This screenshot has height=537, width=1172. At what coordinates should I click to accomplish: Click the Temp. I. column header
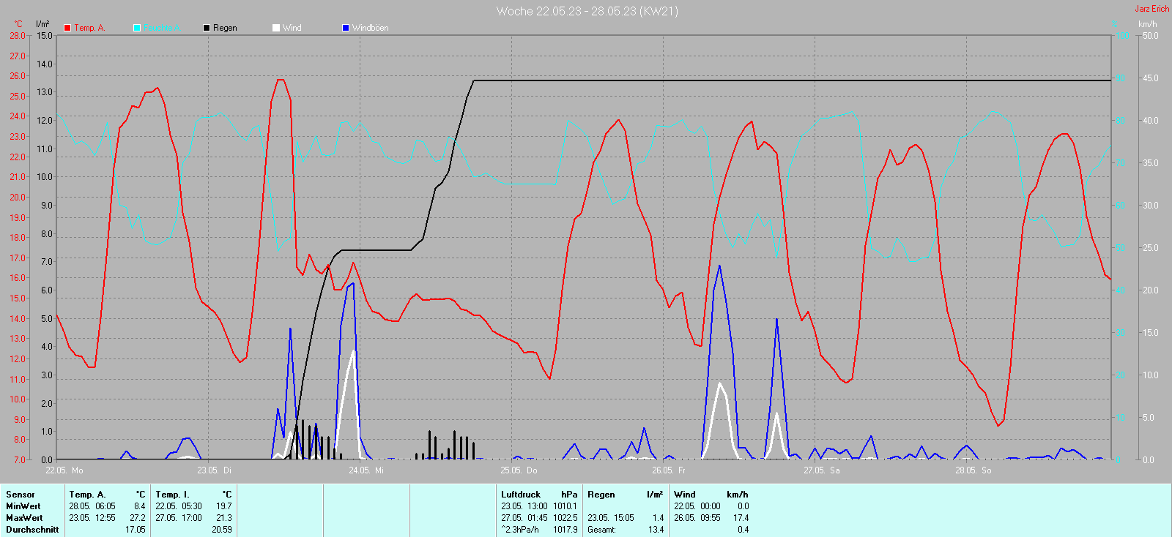[x=172, y=495]
